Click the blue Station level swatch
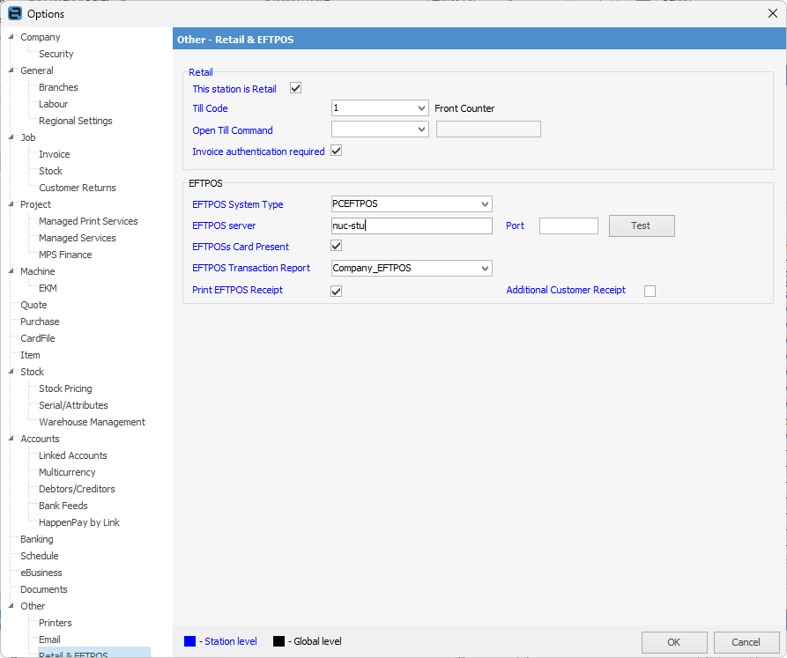 (x=189, y=641)
